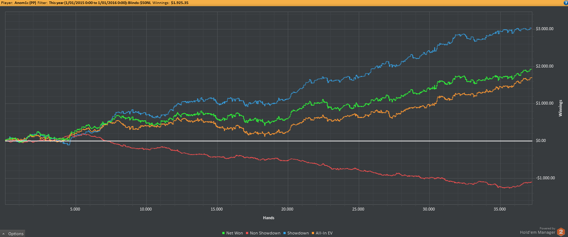This screenshot has height=237, width=568.
Task: Click the 5.000 hands axis label
Action: pos(75,209)
